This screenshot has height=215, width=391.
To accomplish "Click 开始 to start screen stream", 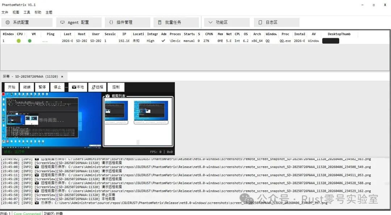I will click(12, 87).
